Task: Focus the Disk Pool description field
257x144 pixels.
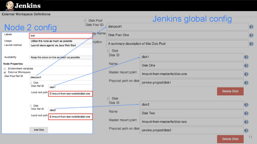Action: click(x=177, y=44)
